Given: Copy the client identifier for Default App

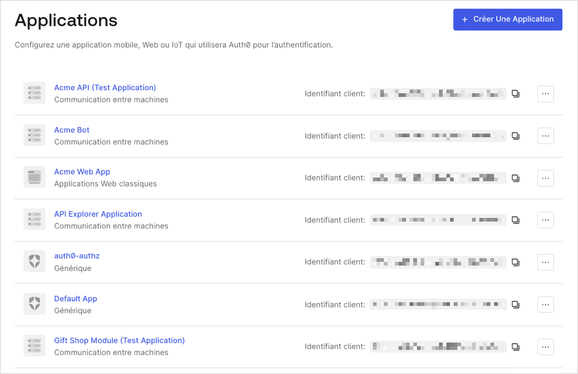Looking at the screenshot, I should click(515, 304).
